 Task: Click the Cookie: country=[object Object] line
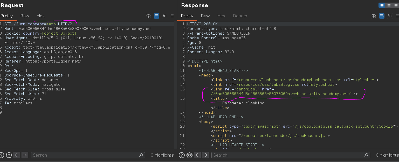(x=40, y=33)
